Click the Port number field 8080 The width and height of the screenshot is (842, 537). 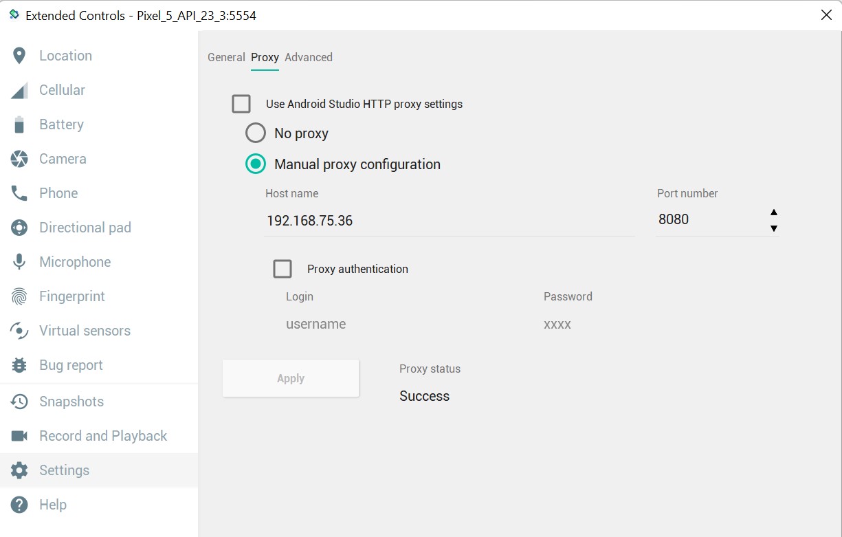[x=707, y=220]
